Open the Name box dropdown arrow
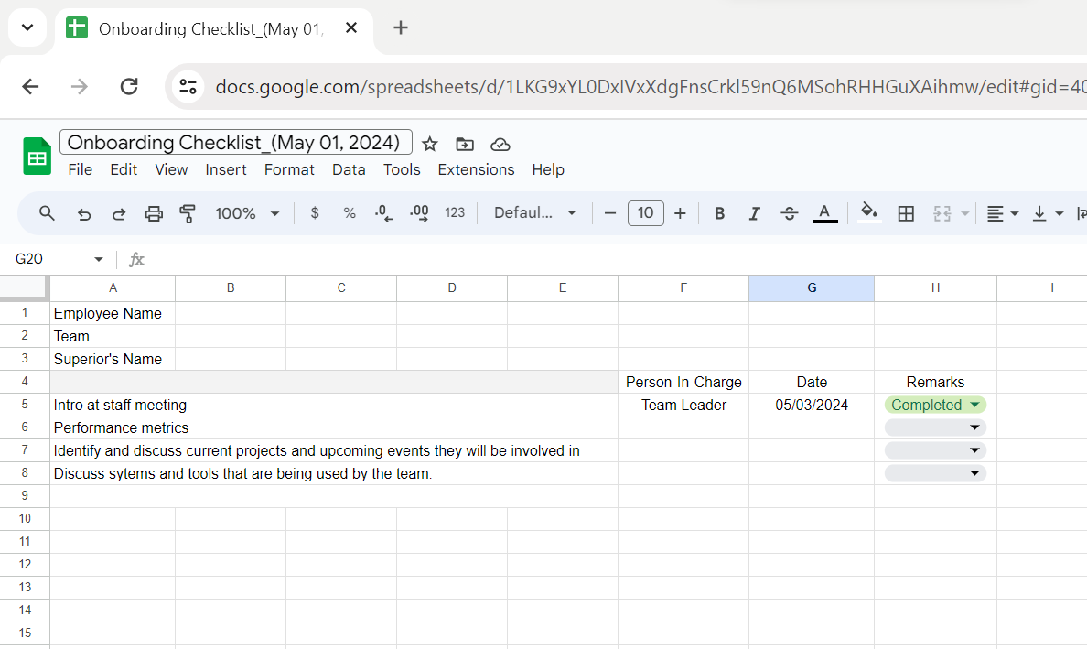Image resolution: width=1087 pixels, height=649 pixels. (99, 259)
